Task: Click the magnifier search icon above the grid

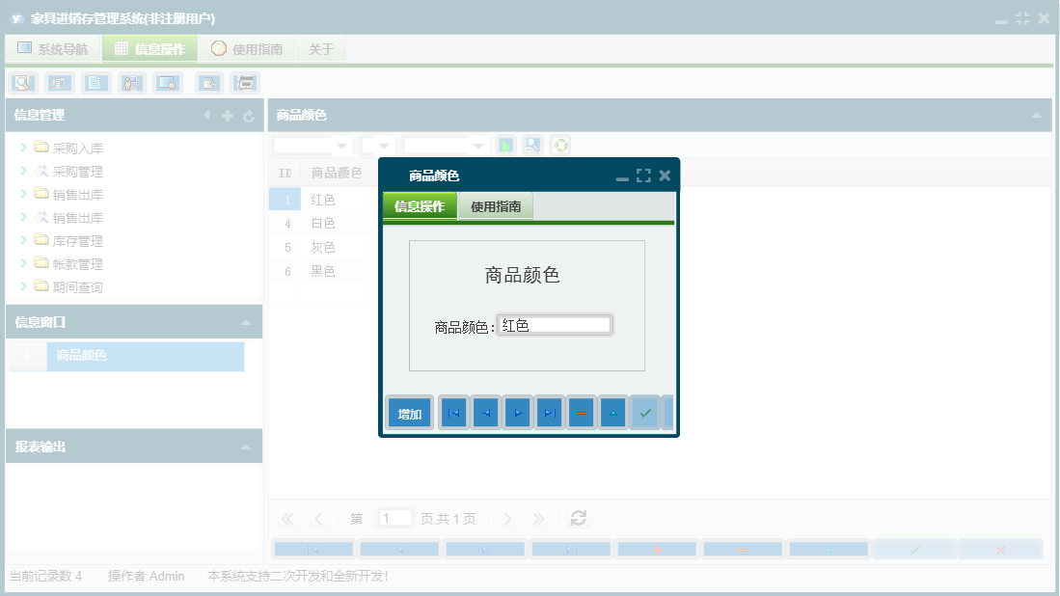Action: click(531, 145)
